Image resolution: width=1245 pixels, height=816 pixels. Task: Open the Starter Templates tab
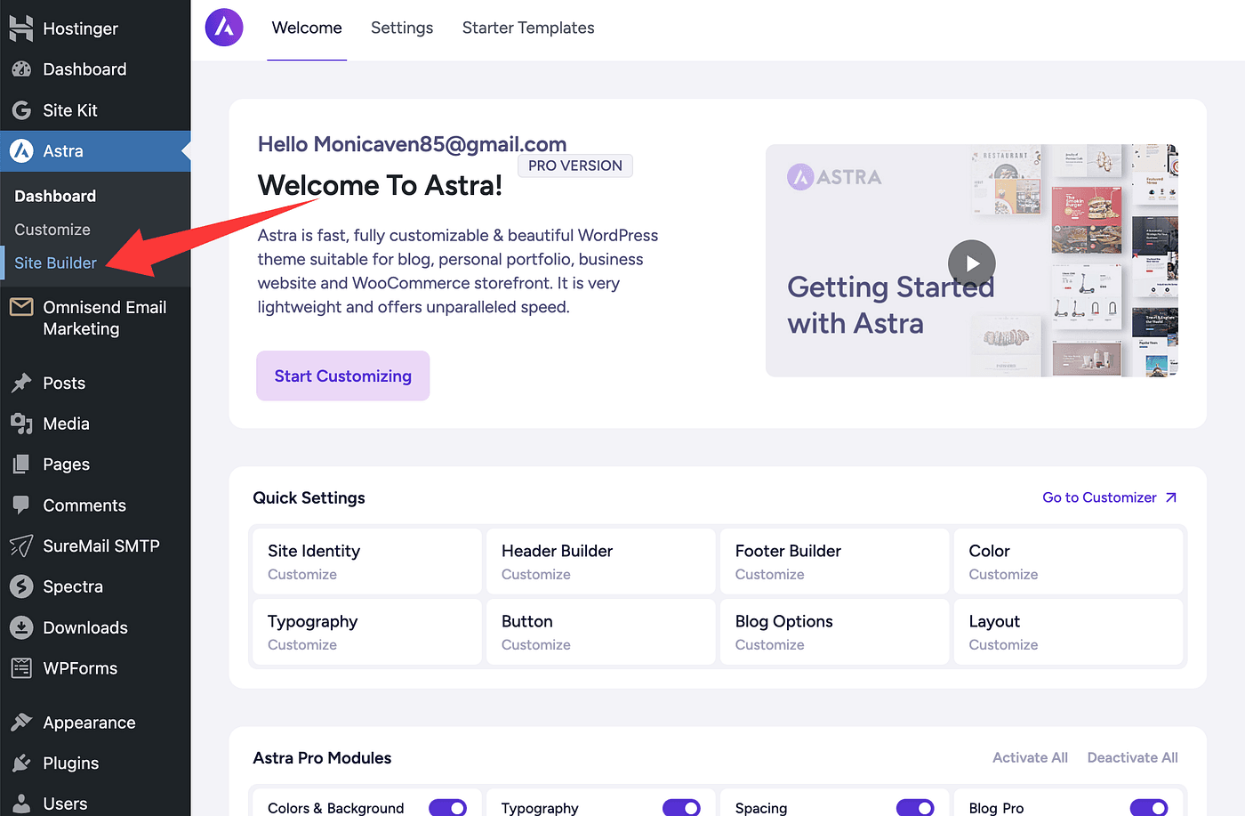[x=528, y=28]
